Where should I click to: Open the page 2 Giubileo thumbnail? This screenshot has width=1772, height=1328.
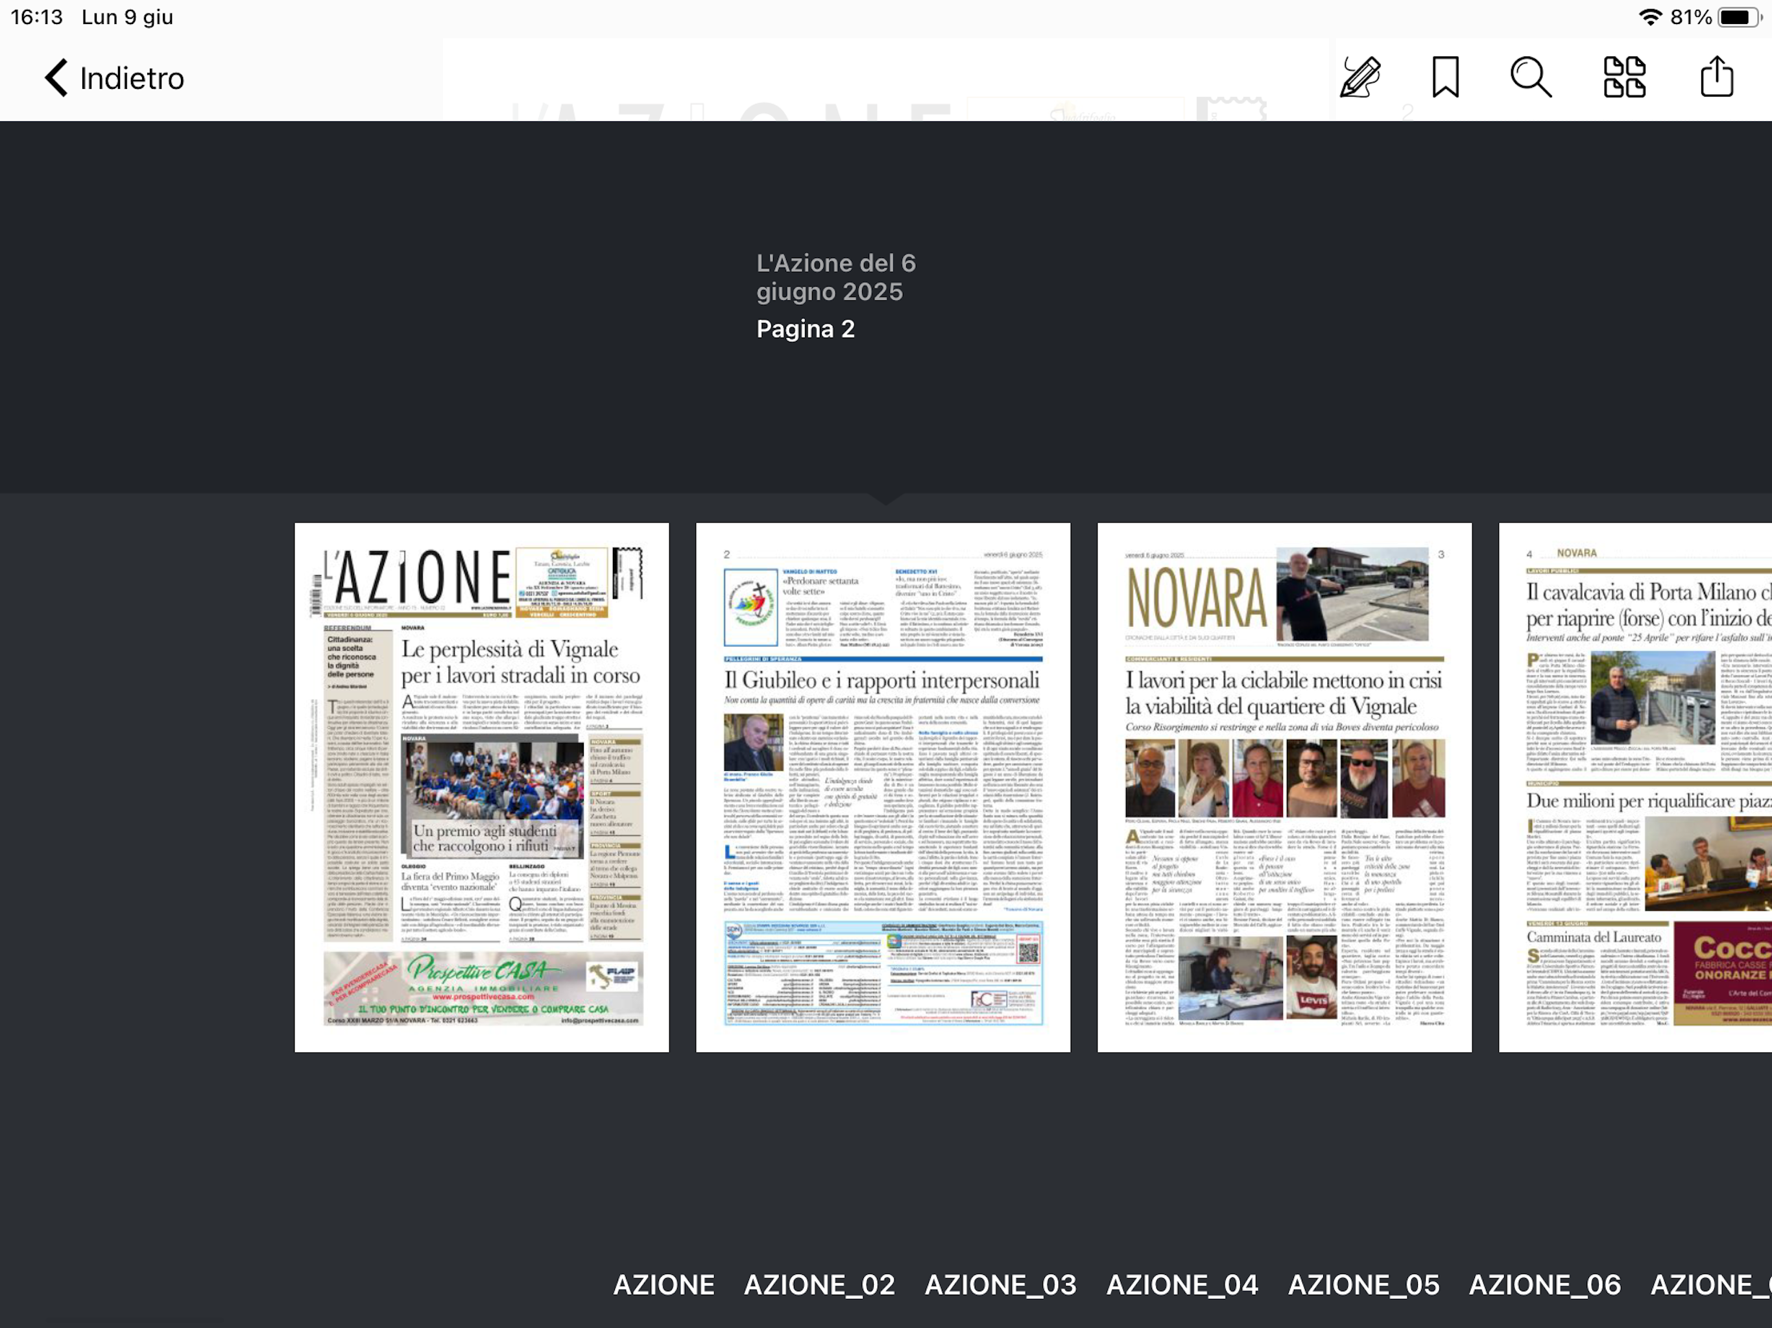(x=883, y=787)
